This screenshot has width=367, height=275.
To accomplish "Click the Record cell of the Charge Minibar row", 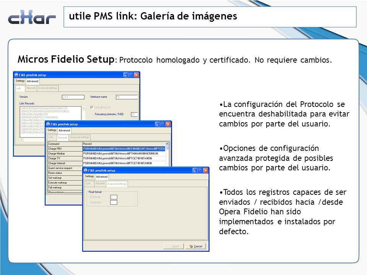I will click(124, 154).
